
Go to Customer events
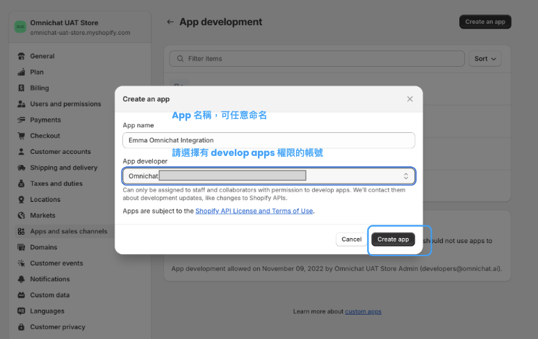pos(56,263)
